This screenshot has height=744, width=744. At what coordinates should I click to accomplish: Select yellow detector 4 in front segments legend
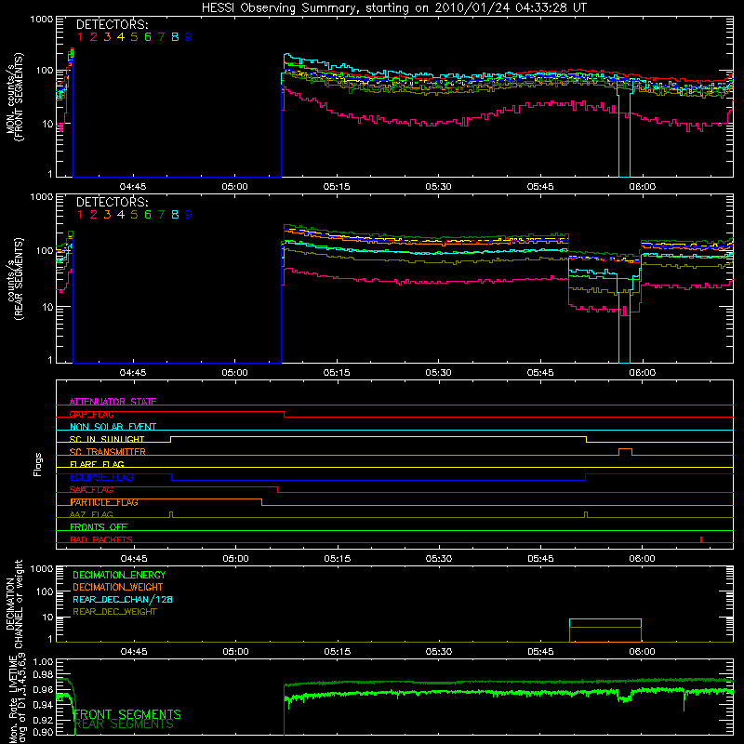coord(121,37)
